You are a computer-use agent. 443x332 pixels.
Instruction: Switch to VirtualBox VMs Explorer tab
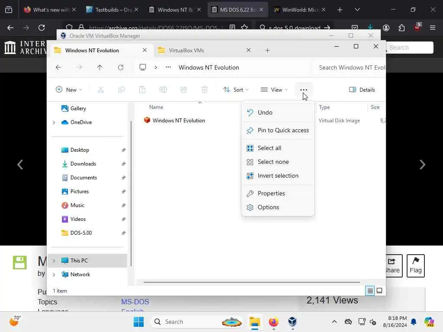204,50
